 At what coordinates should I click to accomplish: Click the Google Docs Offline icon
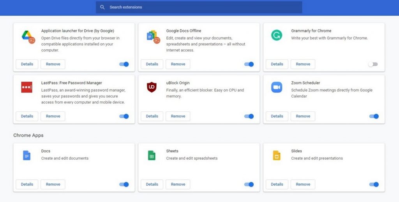(x=153, y=36)
